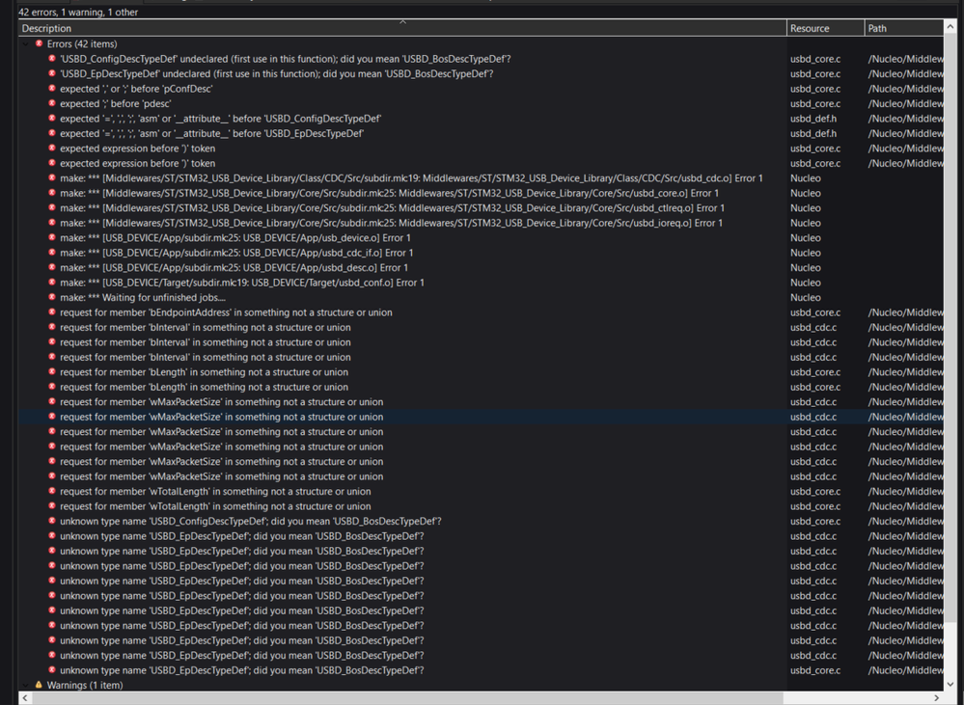Click the vertical scrollbar down arrow
The width and height of the screenshot is (964, 705).
950,684
